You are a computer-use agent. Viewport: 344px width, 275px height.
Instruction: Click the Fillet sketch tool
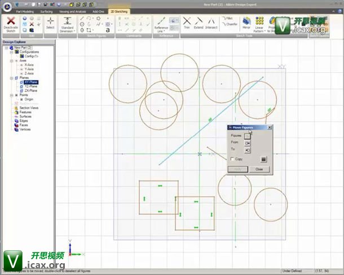click(x=227, y=19)
